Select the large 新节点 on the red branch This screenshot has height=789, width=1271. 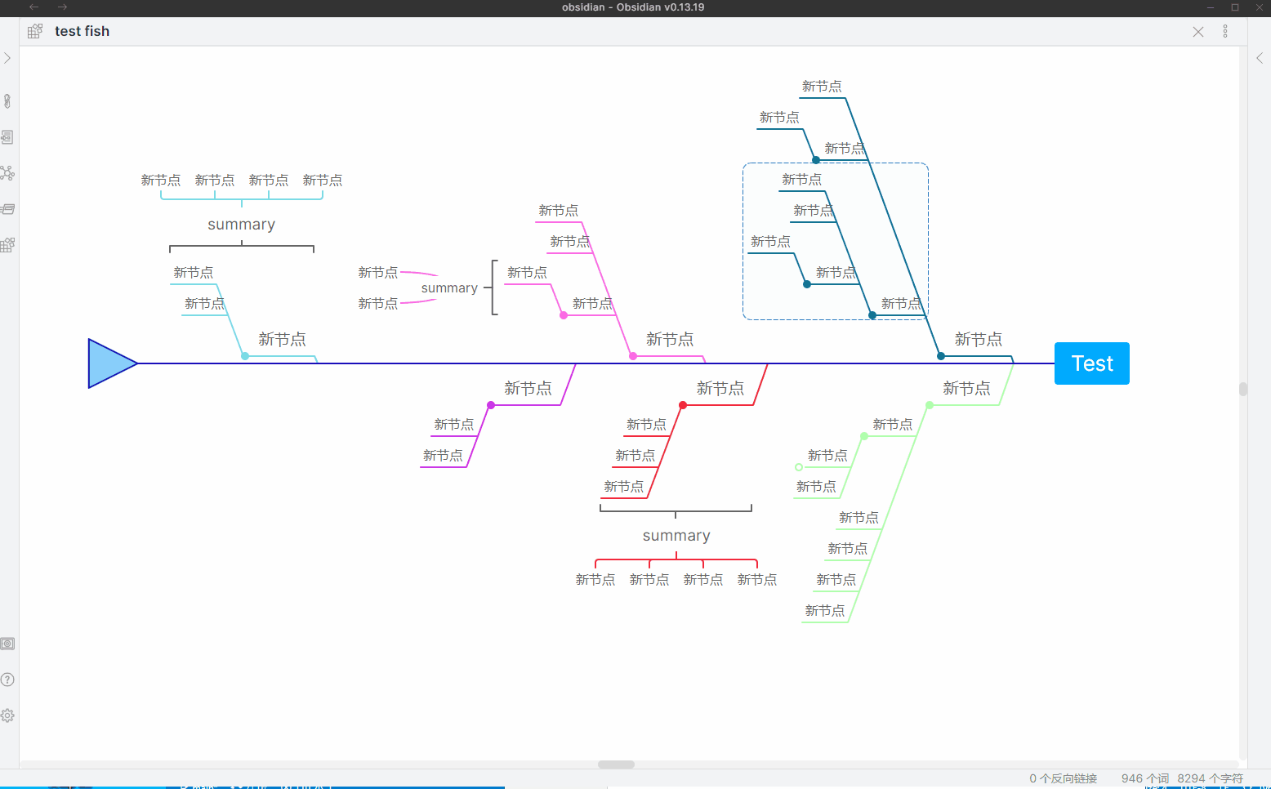pos(720,388)
